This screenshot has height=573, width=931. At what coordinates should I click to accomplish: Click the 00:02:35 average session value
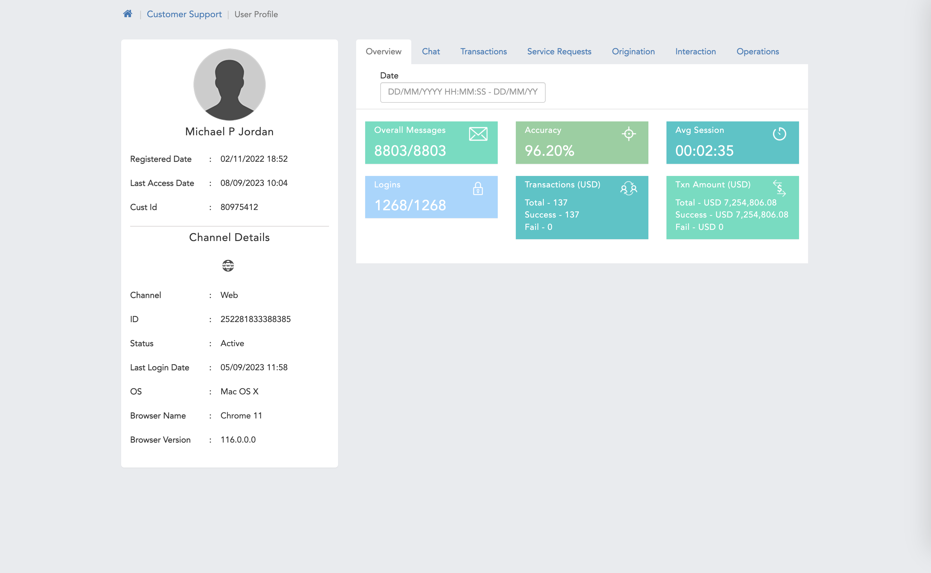point(704,151)
